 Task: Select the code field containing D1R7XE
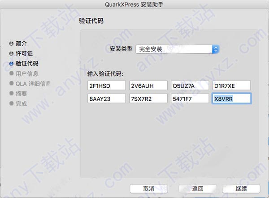tap(232, 86)
